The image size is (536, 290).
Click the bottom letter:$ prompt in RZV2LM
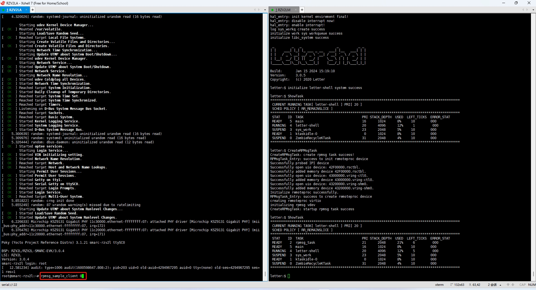pos(278,276)
